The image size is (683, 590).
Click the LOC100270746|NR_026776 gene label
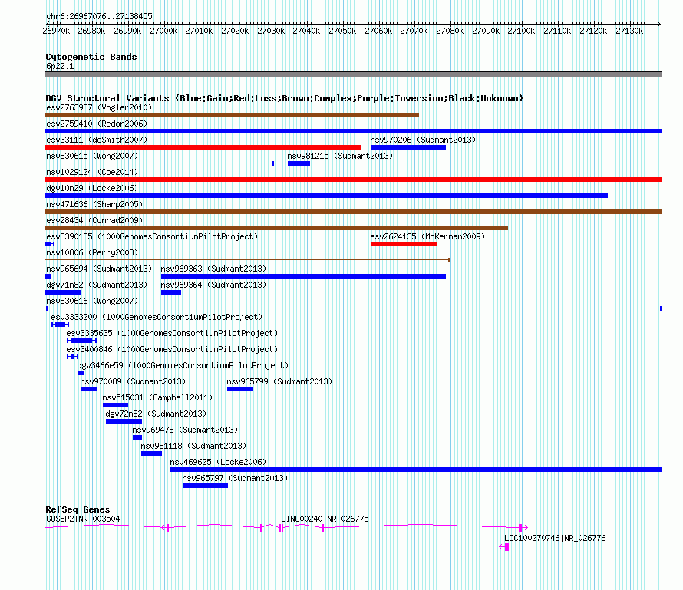point(555,538)
